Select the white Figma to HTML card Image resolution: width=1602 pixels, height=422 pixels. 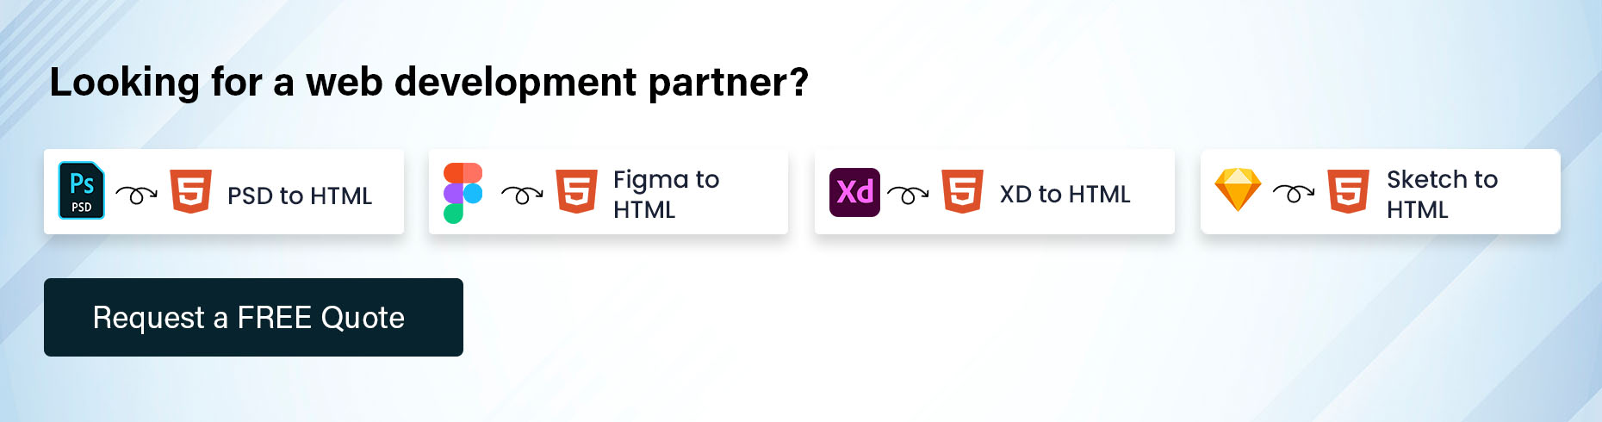609,191
